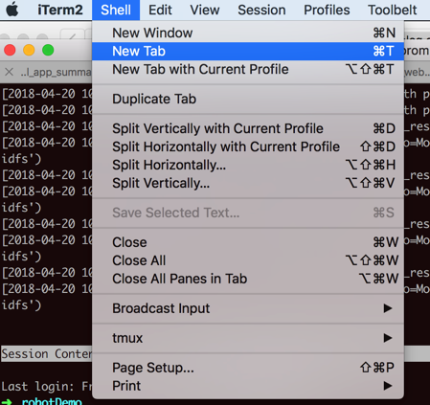Open the Edit menu
The width and height of the screenshot is (430, 405).
(x=160, y=10)
